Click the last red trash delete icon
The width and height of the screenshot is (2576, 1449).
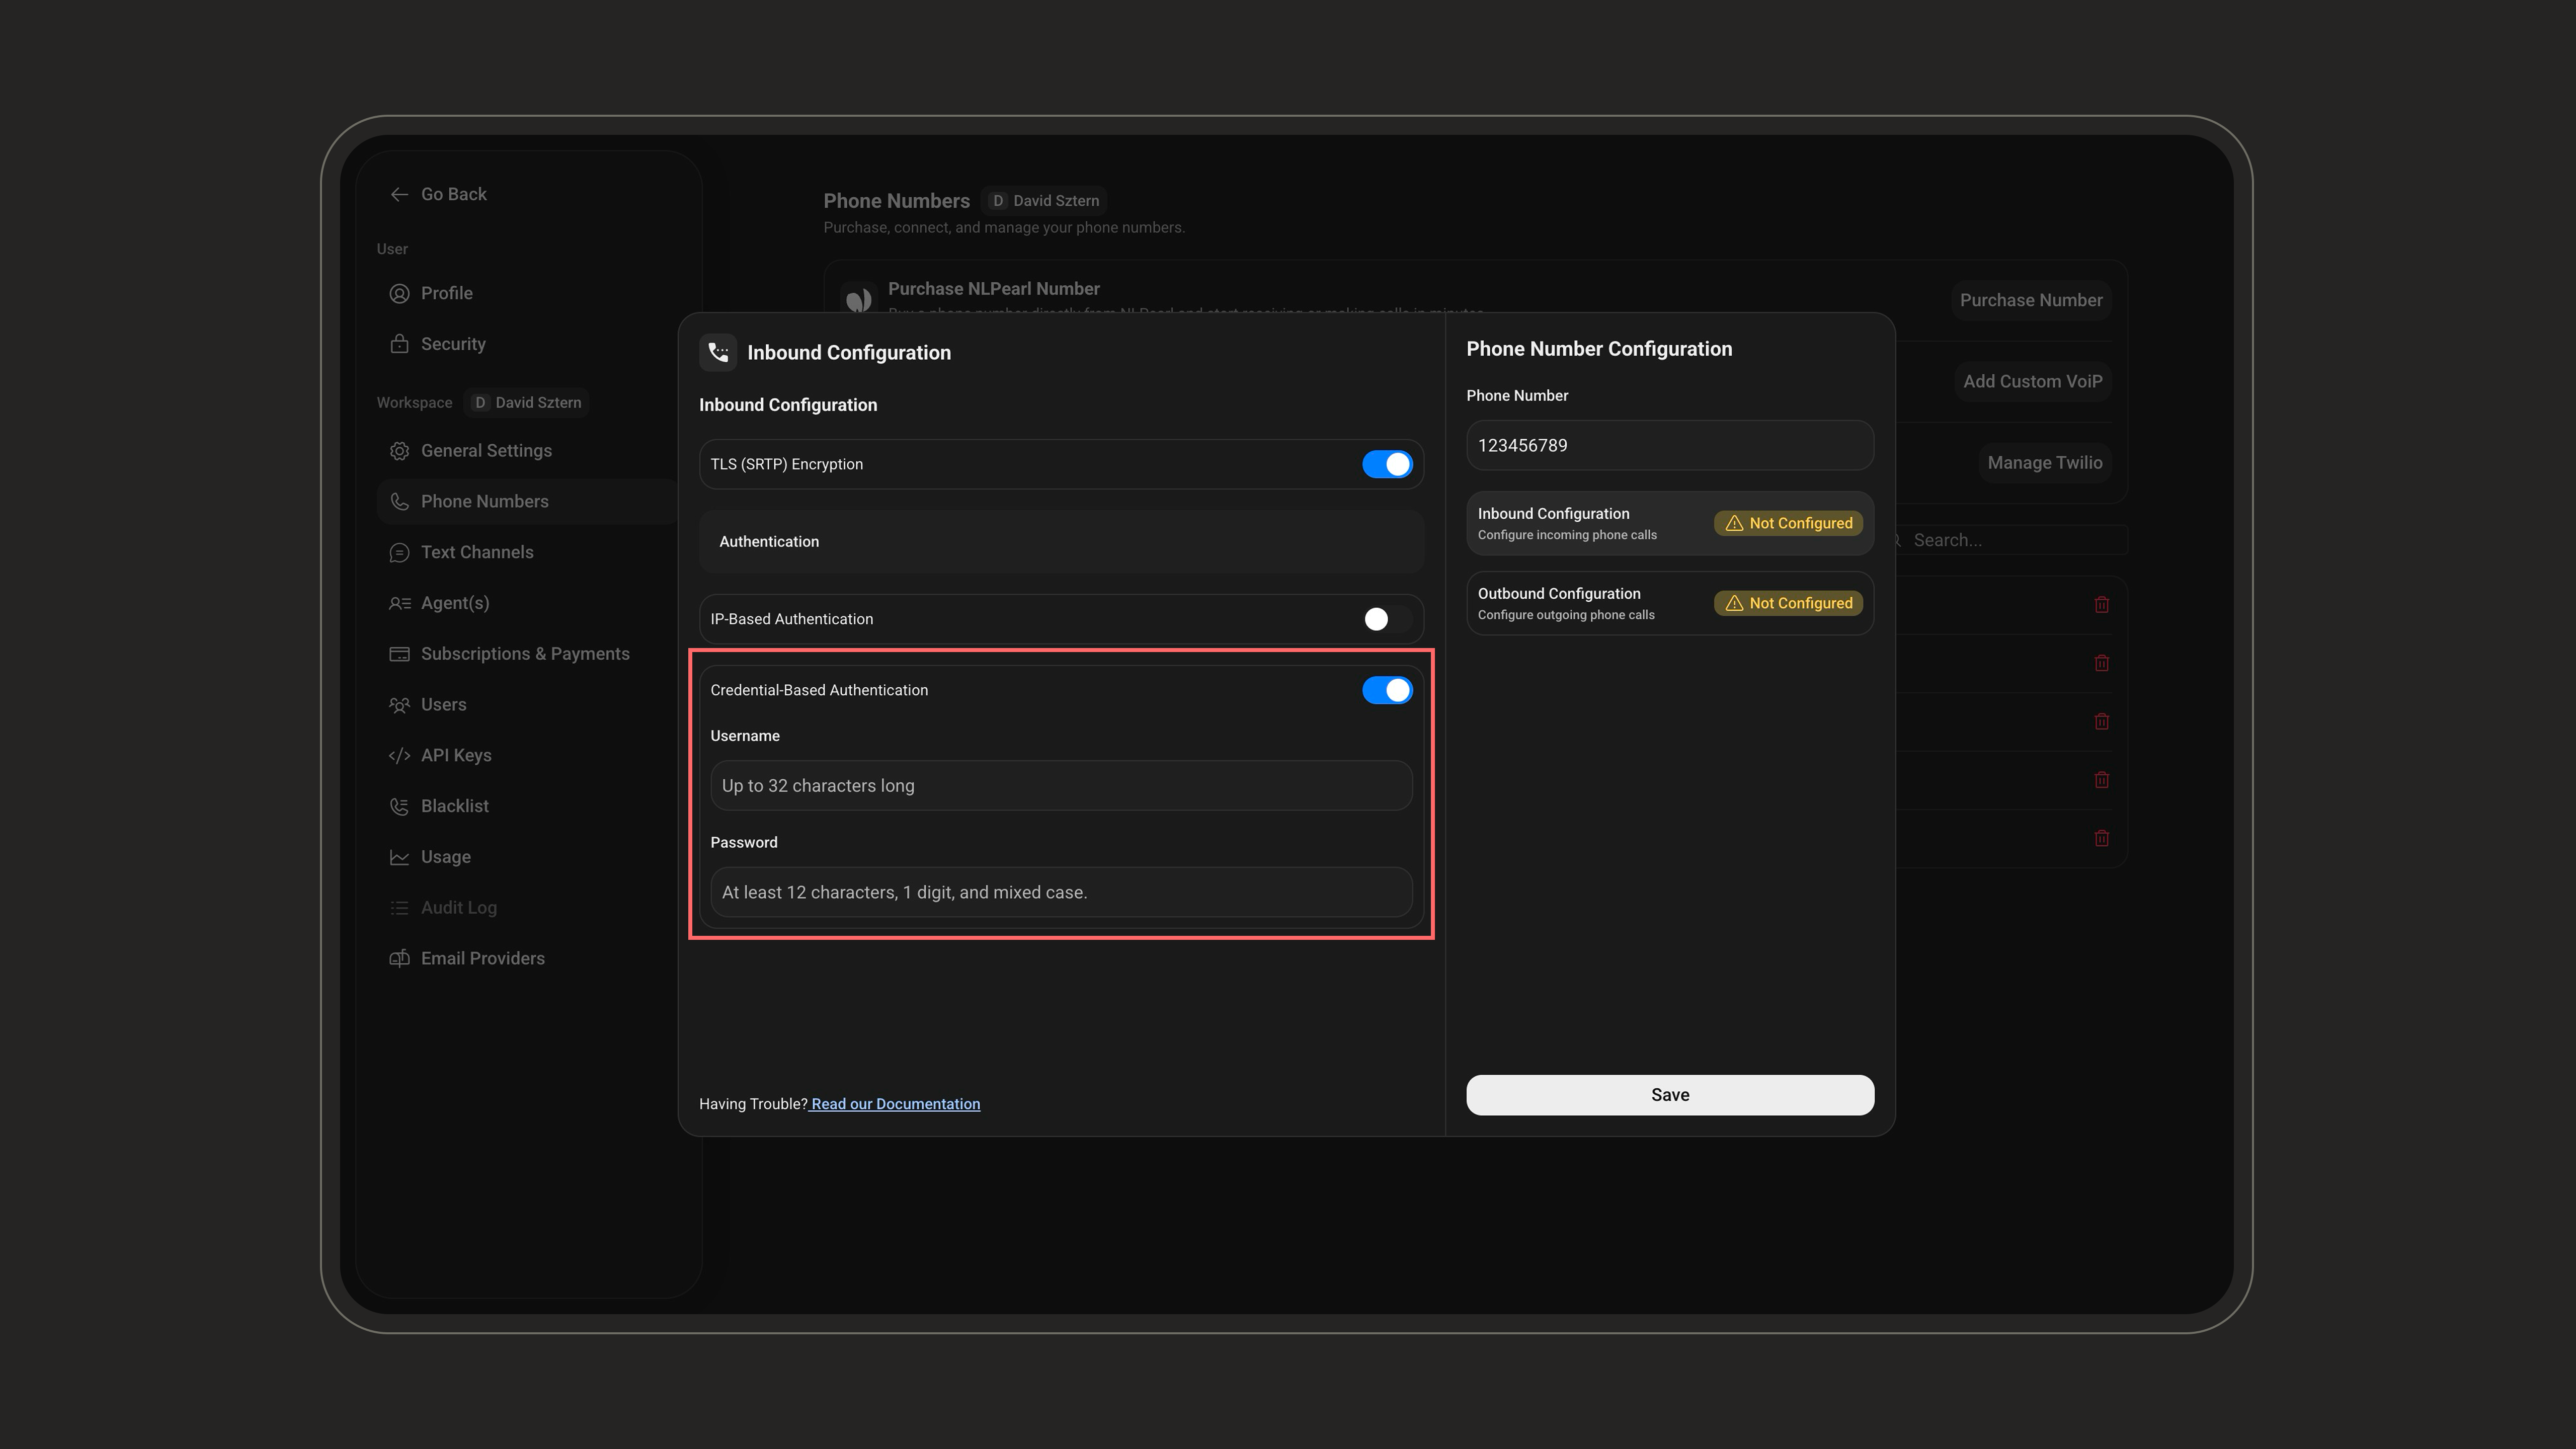coord(2102,838)
